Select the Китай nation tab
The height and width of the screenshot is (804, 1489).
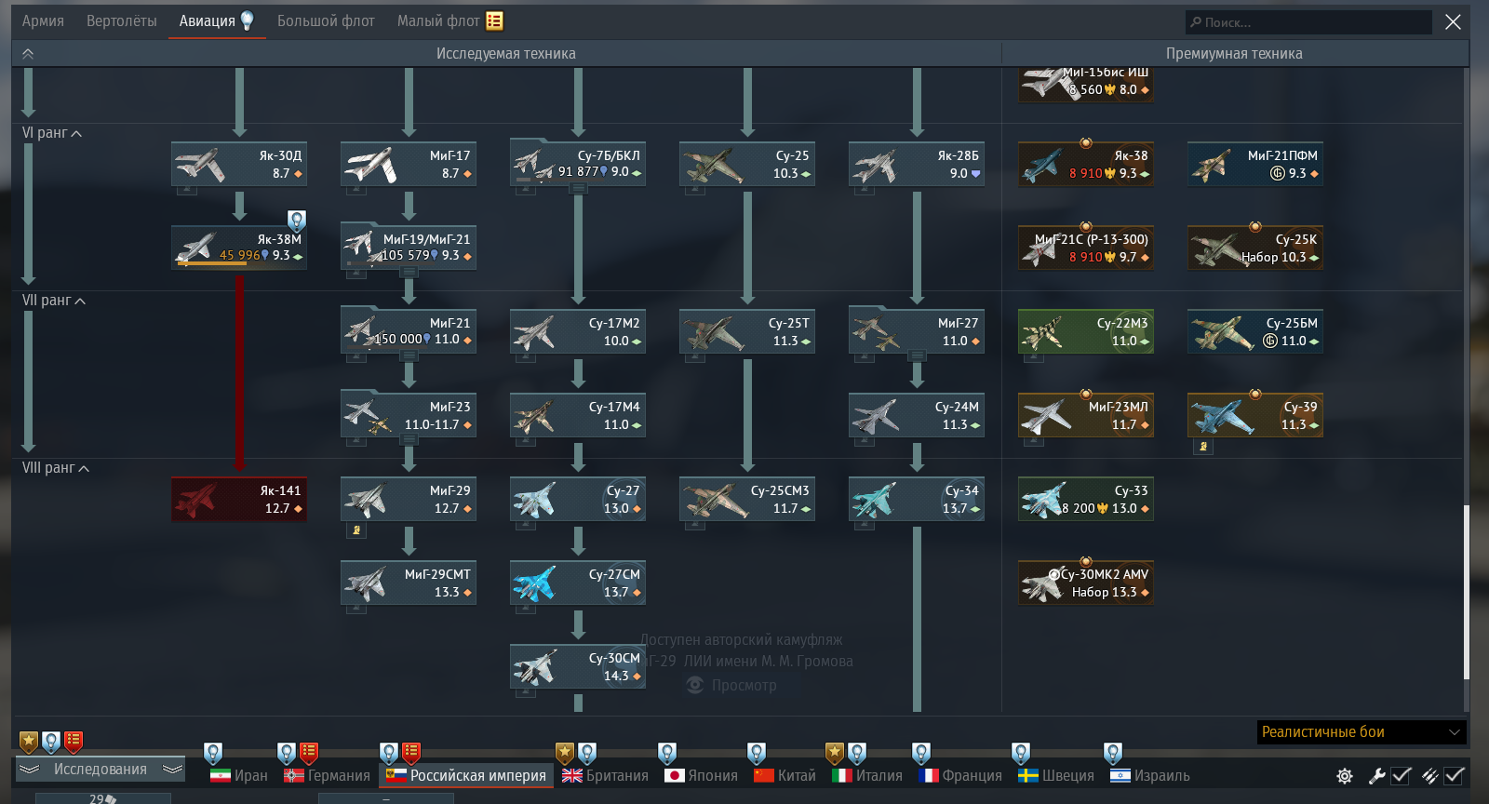coord(785,775)
